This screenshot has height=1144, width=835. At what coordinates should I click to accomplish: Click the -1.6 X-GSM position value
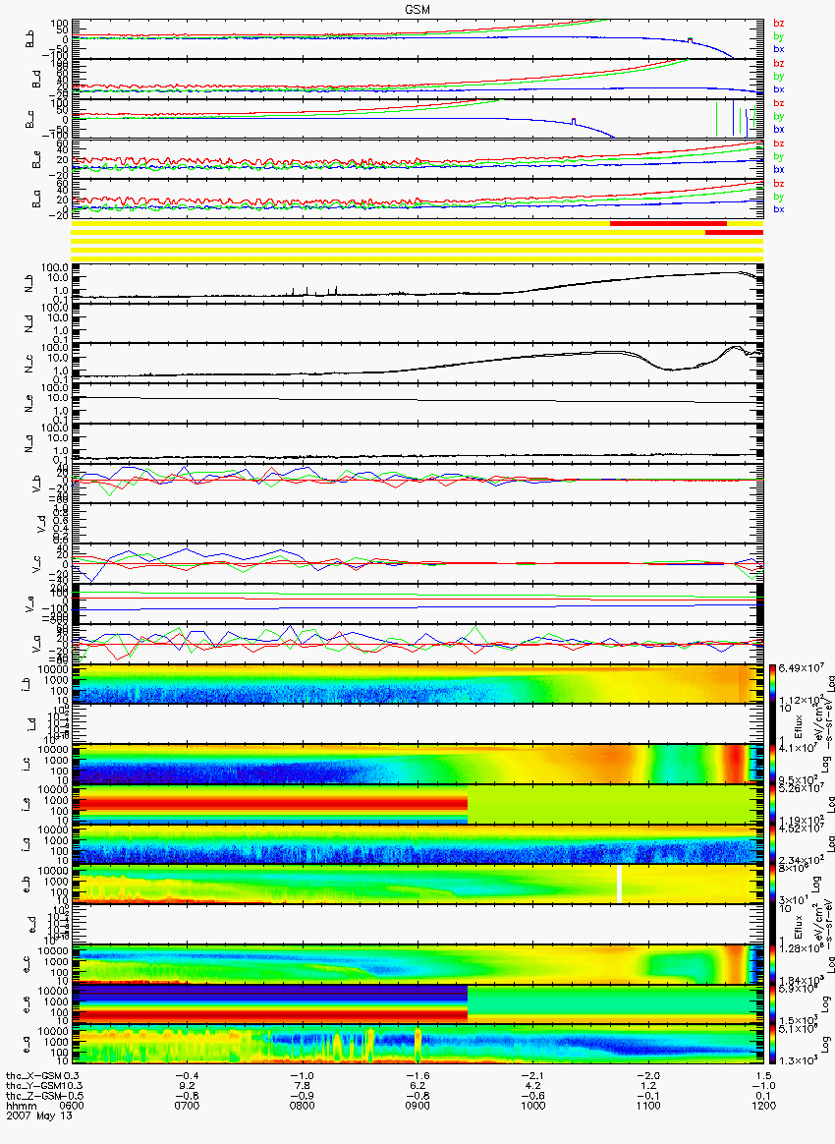[x=417, y=1076]
